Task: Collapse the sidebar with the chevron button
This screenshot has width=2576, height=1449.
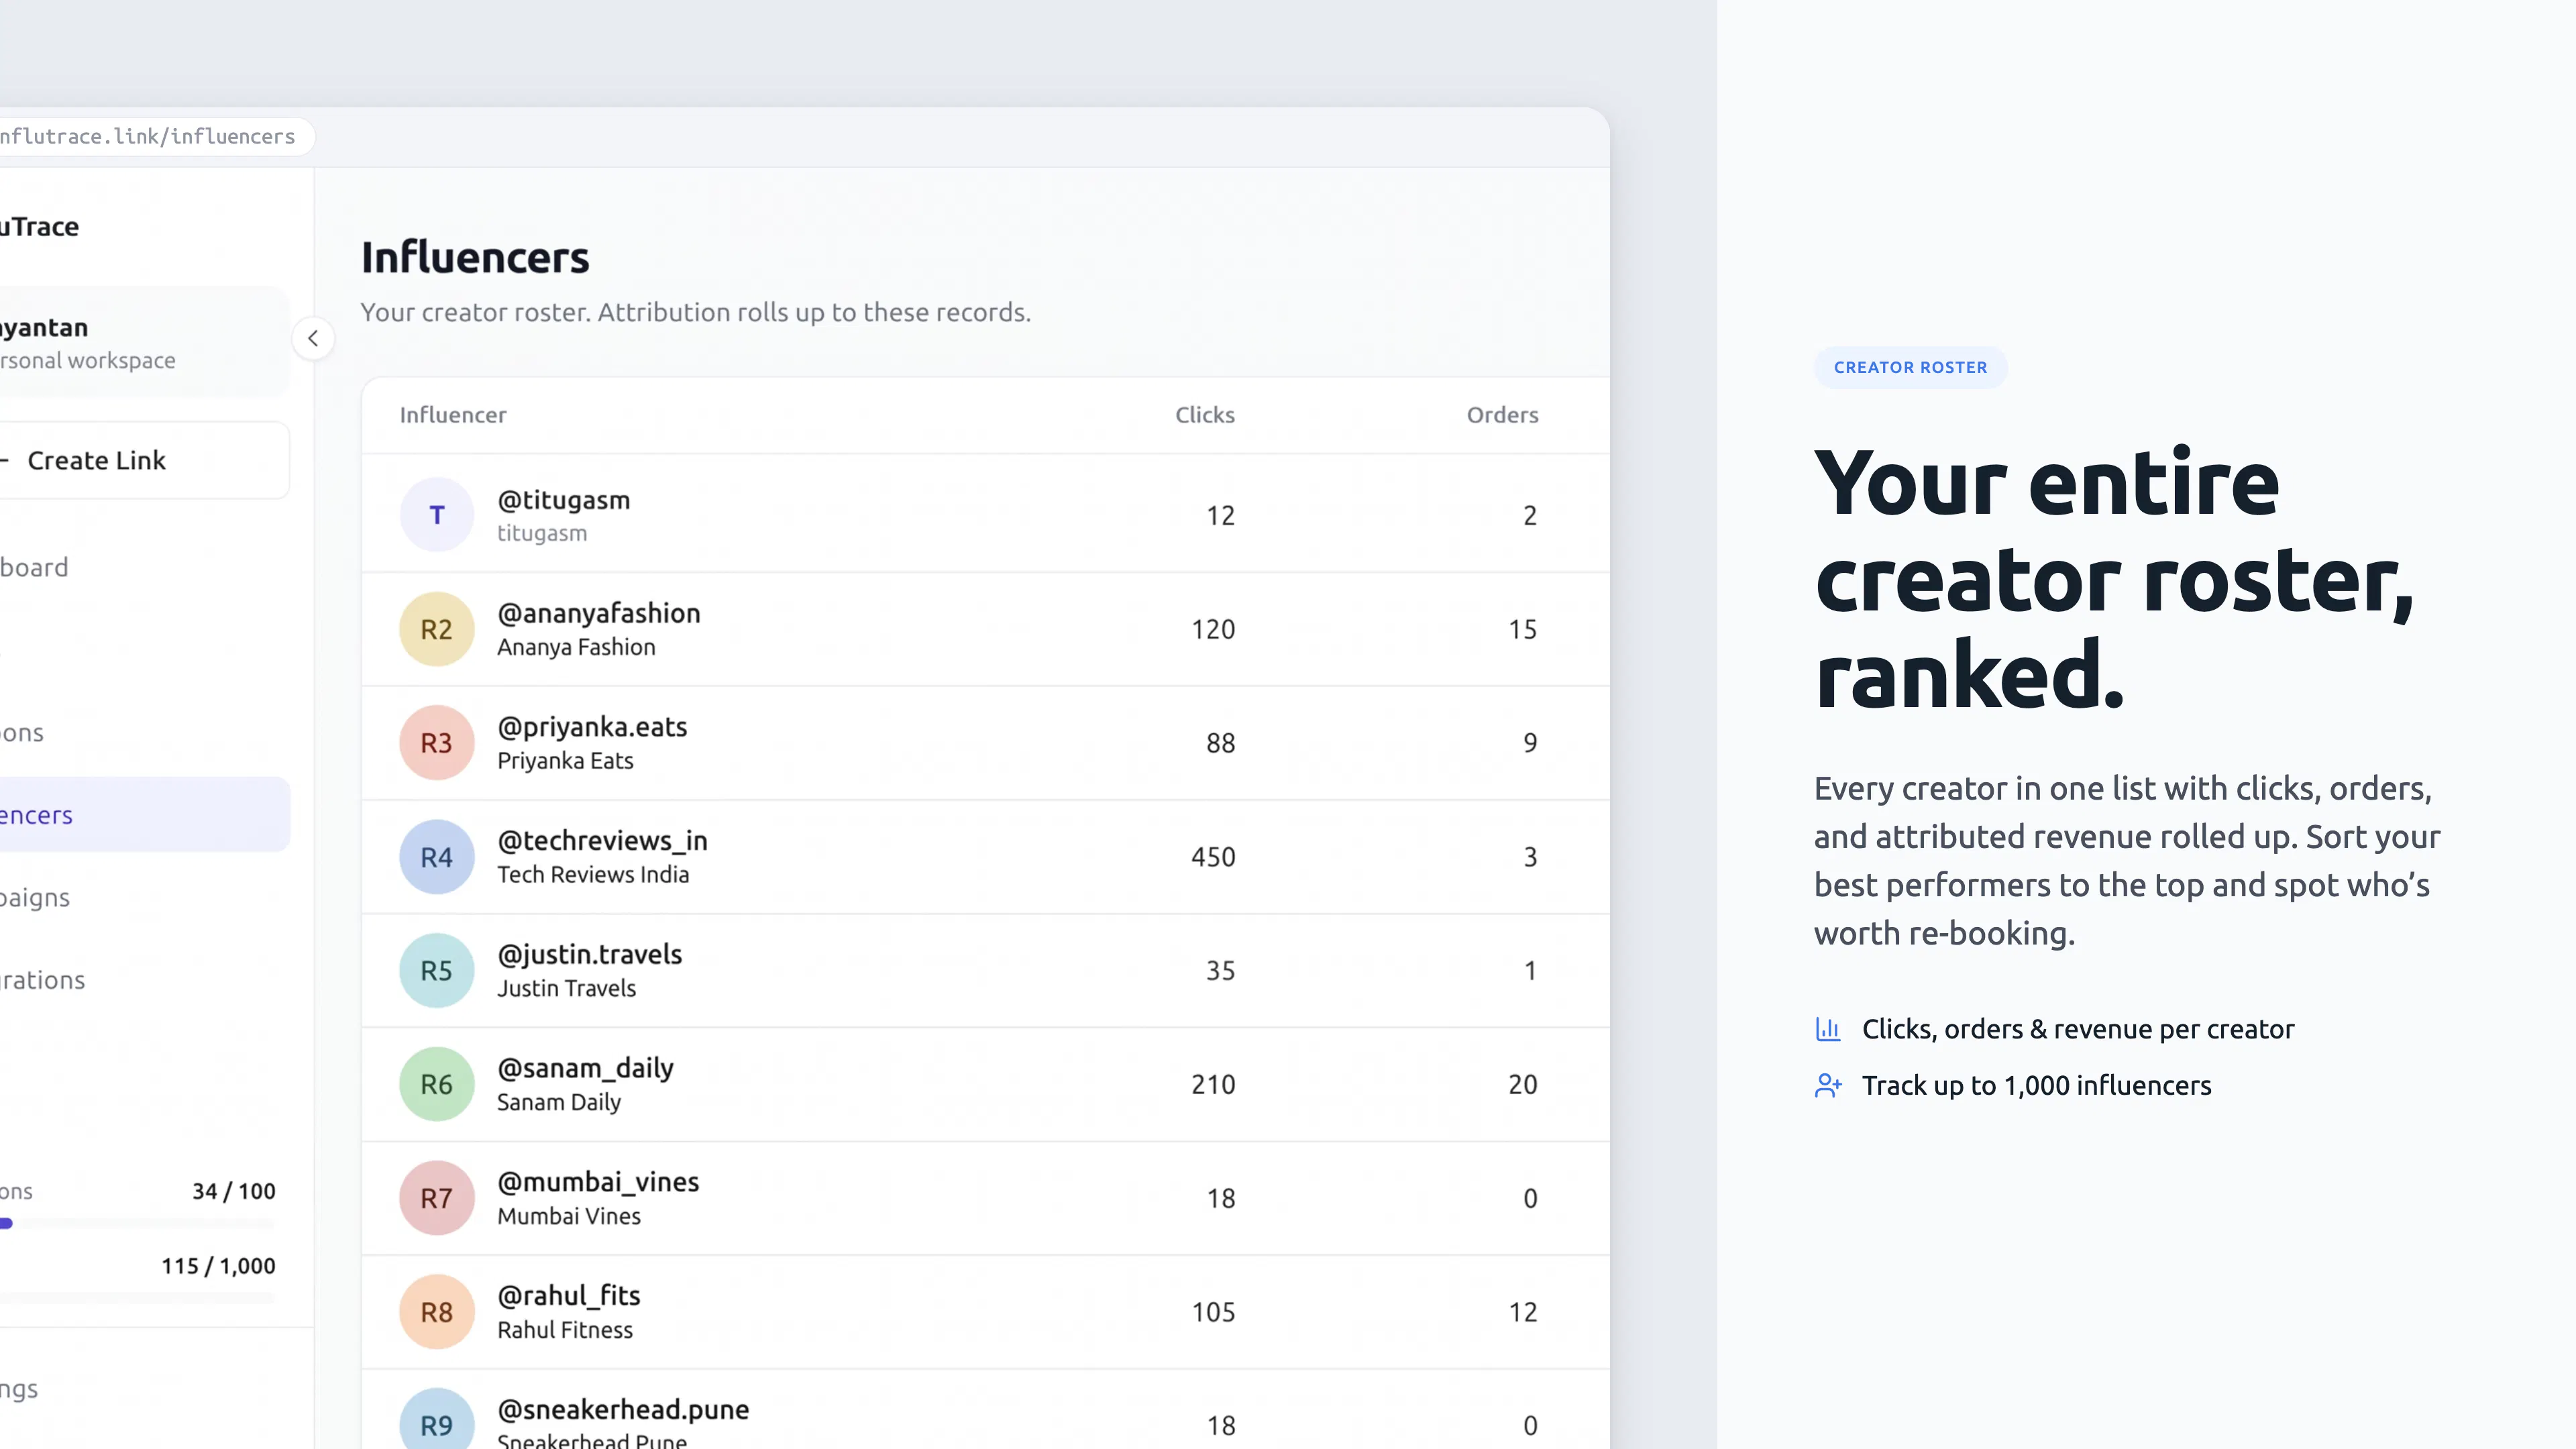Action: [x=313, y=338]
